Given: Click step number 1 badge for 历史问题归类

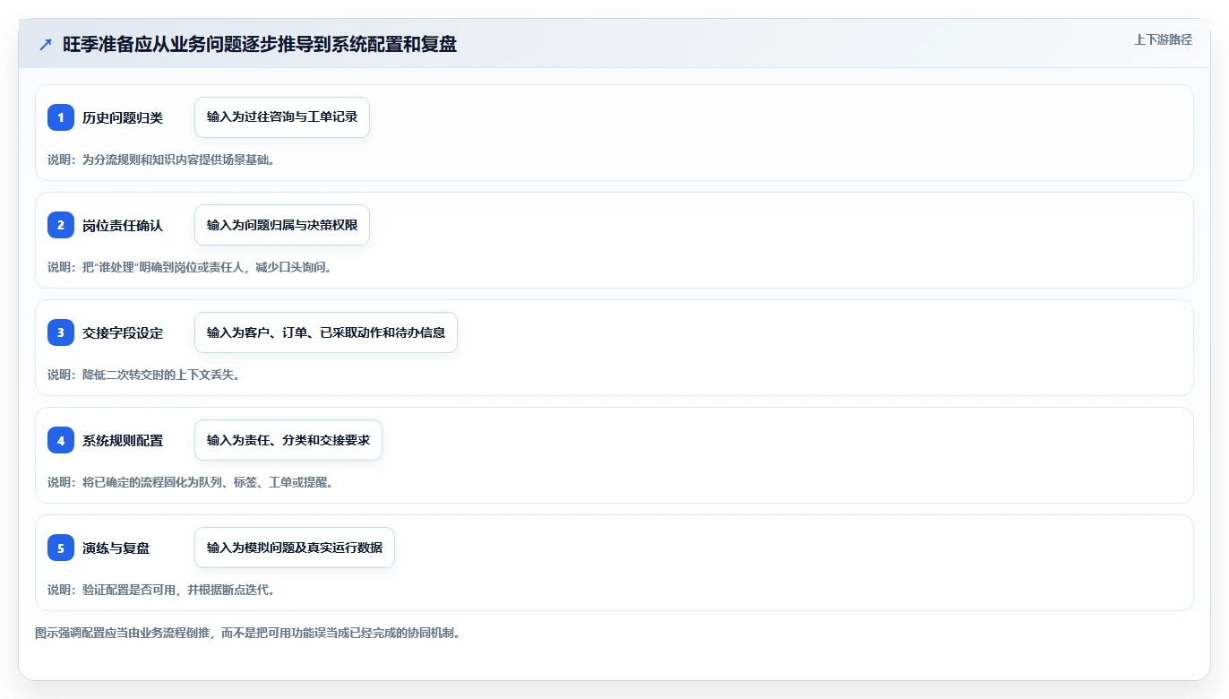Looking at the screenshot, I should pyautogui.click(x=61, y=117).
